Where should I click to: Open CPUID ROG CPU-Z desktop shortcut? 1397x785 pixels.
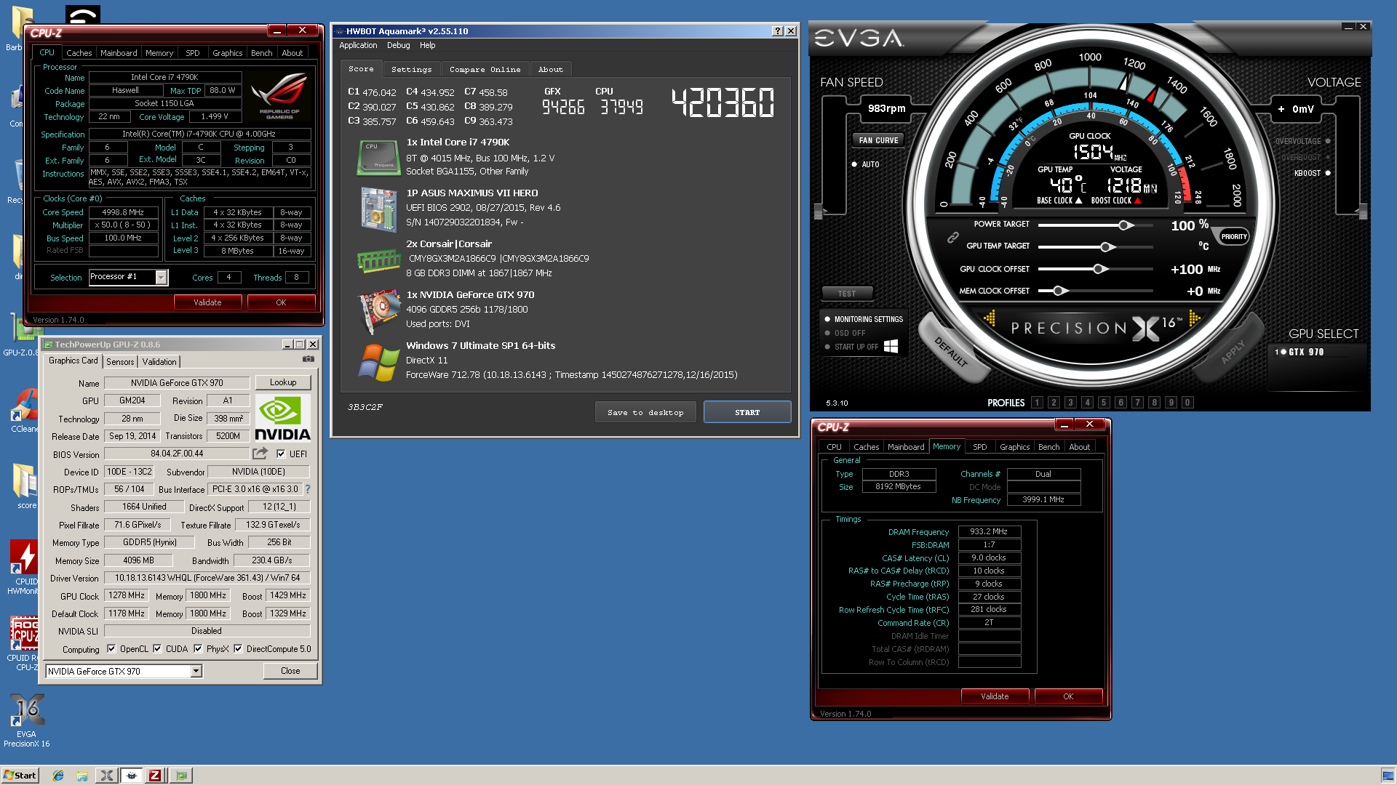point(24,643)
